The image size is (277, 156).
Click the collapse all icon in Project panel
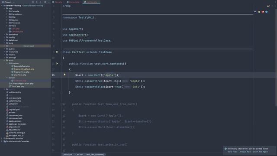(40, 2)
